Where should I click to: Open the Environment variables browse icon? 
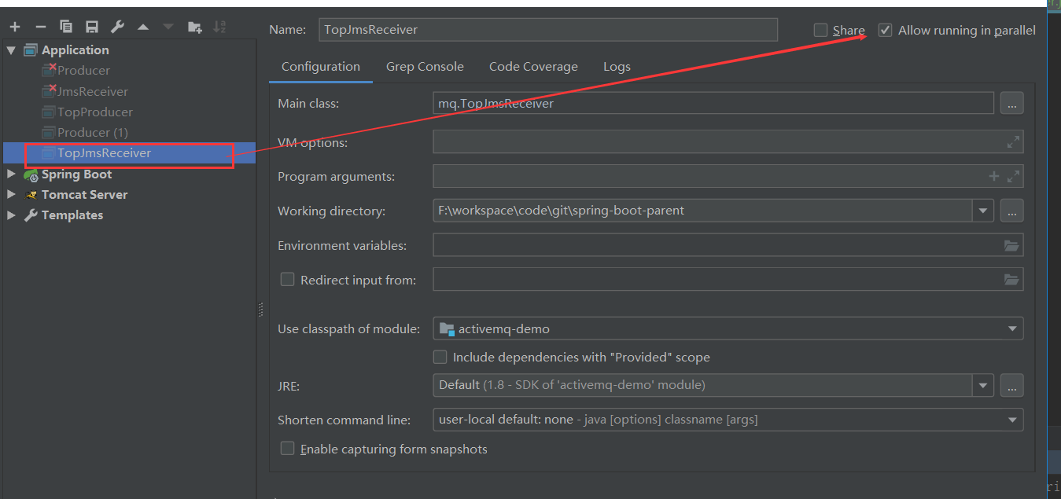1011,246
